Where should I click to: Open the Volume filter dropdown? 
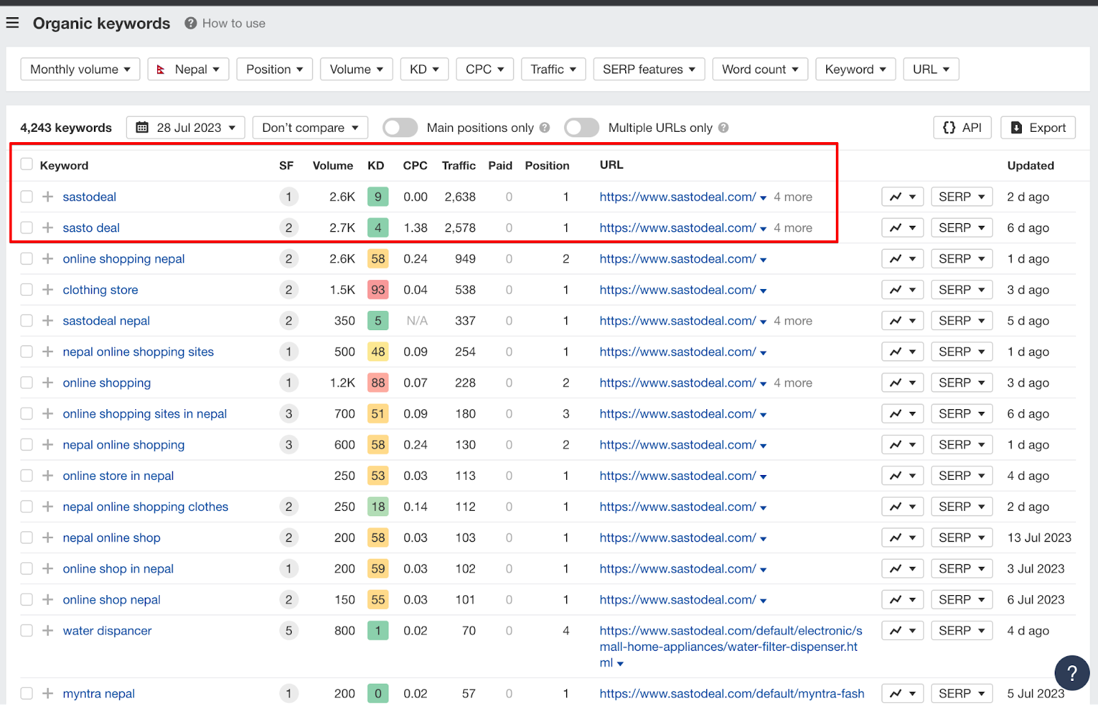pyautogui.click(x=356, y=69)
